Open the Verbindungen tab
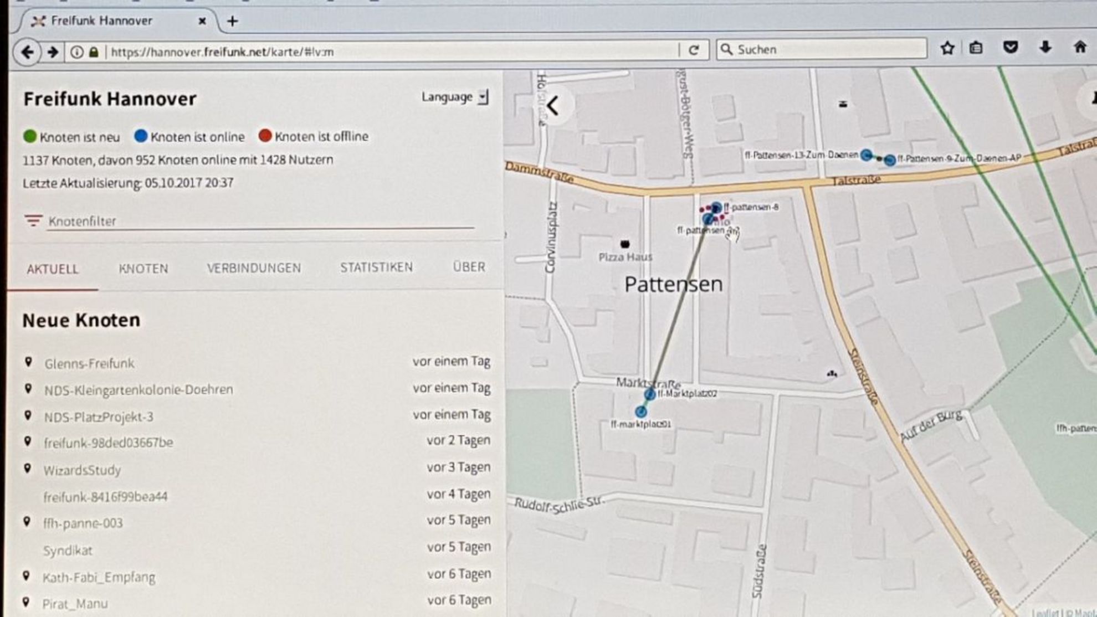Viewport: 1097px width, 617px height. (x=254, y=268)
